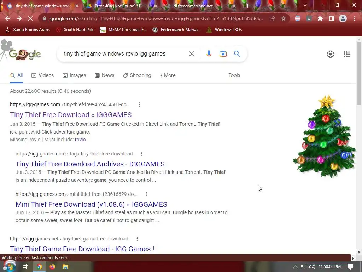Viewport: 362px width, 272px height.
Task: Switch to the Images results tab
Action: click(x=74, y=75)
